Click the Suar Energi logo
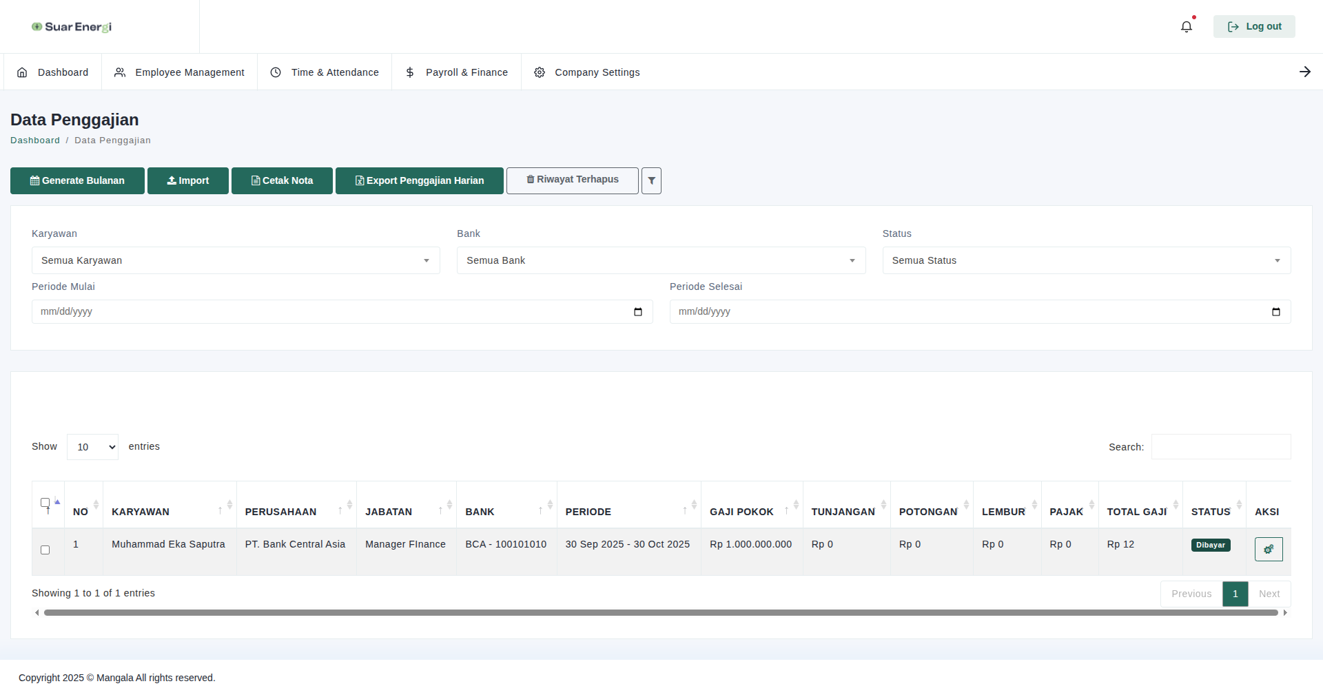The height and width of the screenshot is (697, 1323). [x=71, y=26]
